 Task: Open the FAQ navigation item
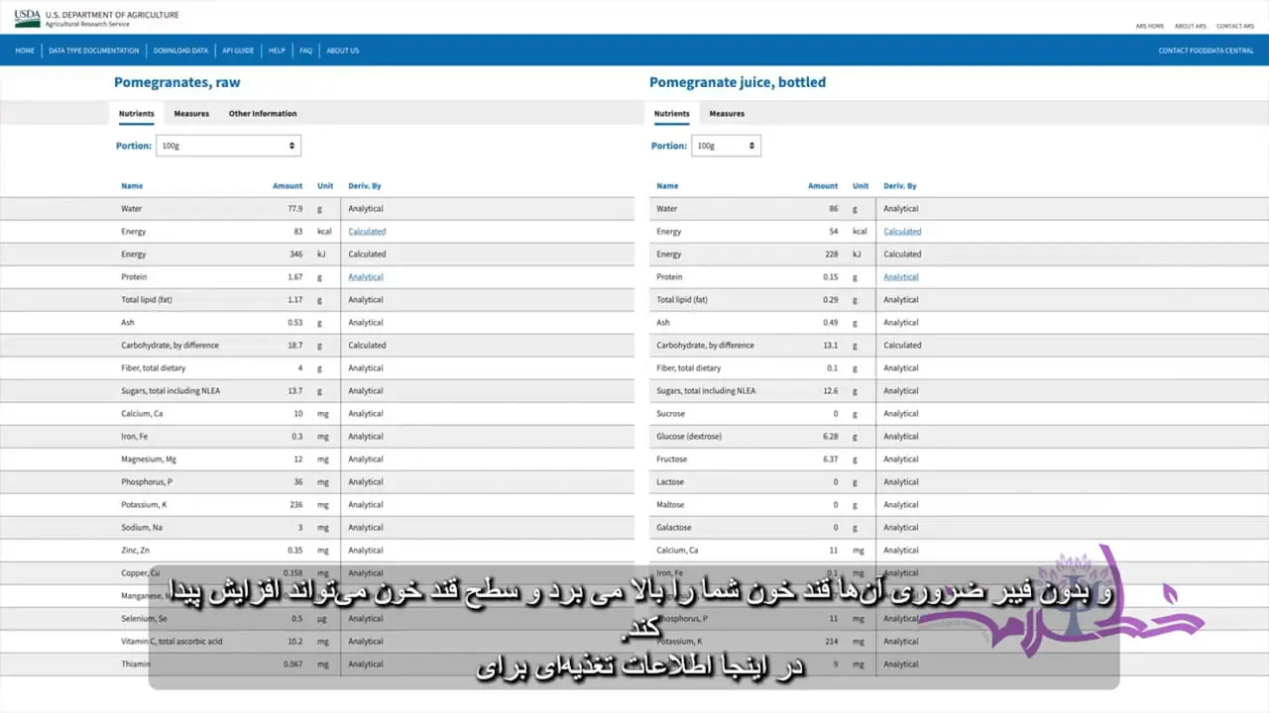(306, 51)
